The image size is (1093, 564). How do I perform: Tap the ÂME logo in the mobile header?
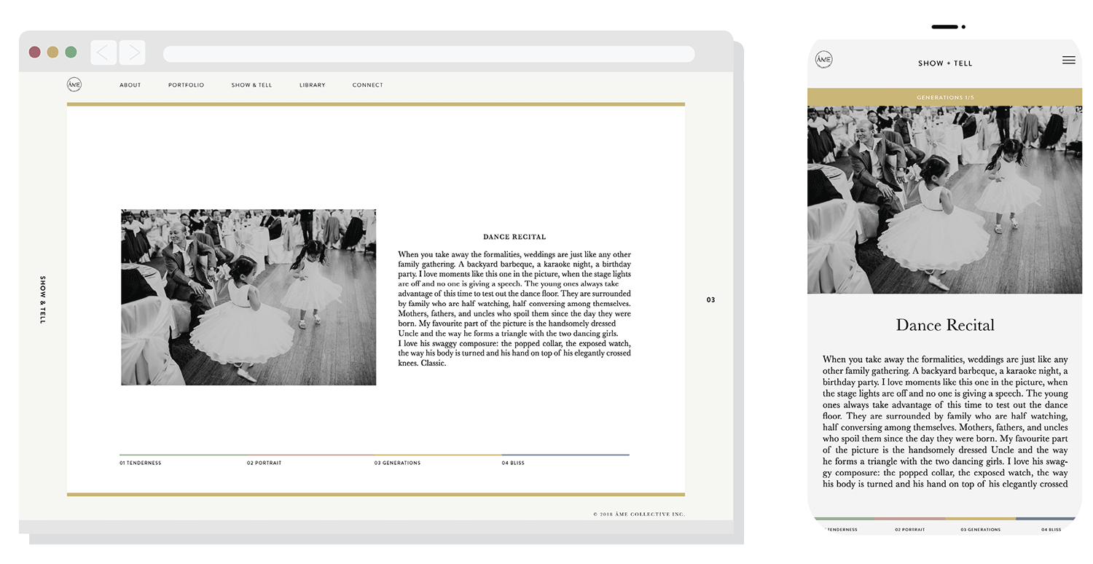(823, 60)
